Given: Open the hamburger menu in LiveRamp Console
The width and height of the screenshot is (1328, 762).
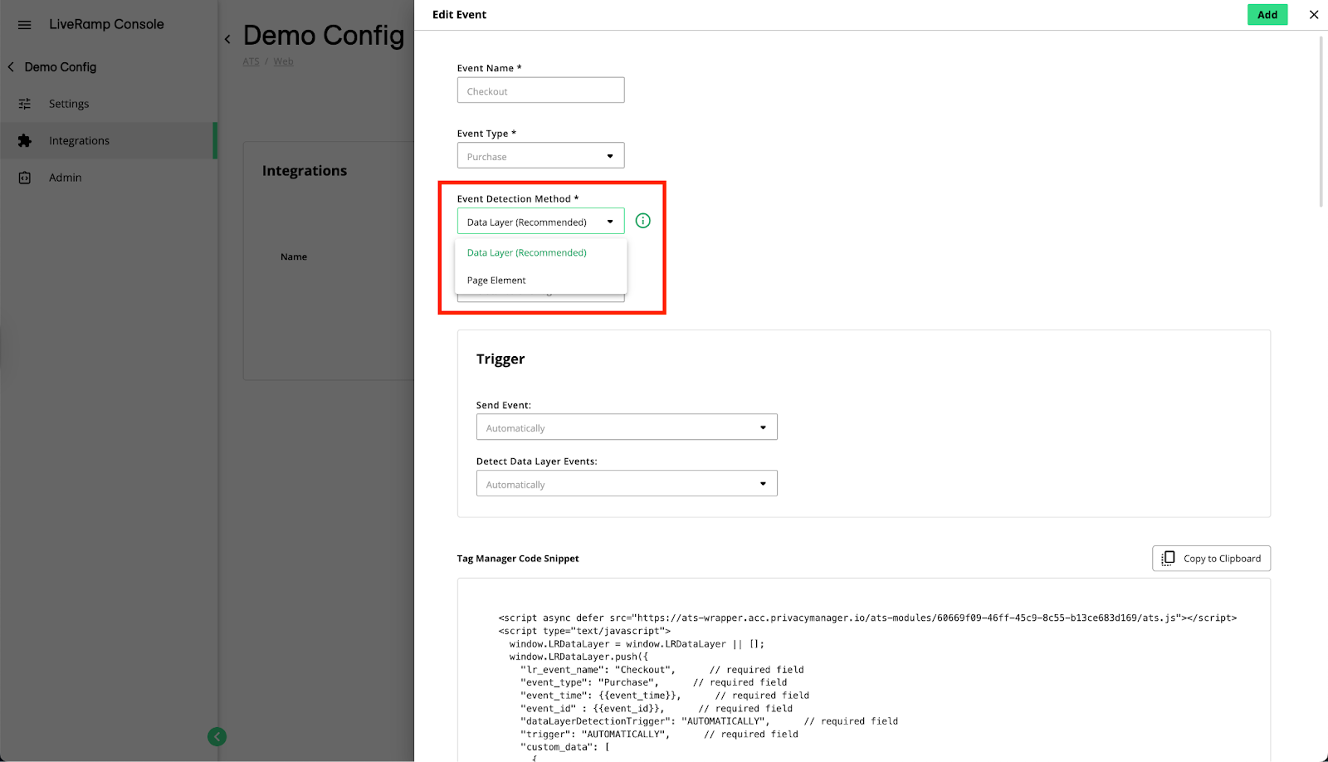Looking at the screenshot, I should point(25,25).
